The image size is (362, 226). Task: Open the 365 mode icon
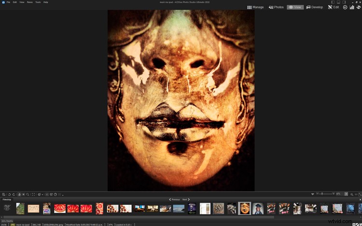(345, 7)
